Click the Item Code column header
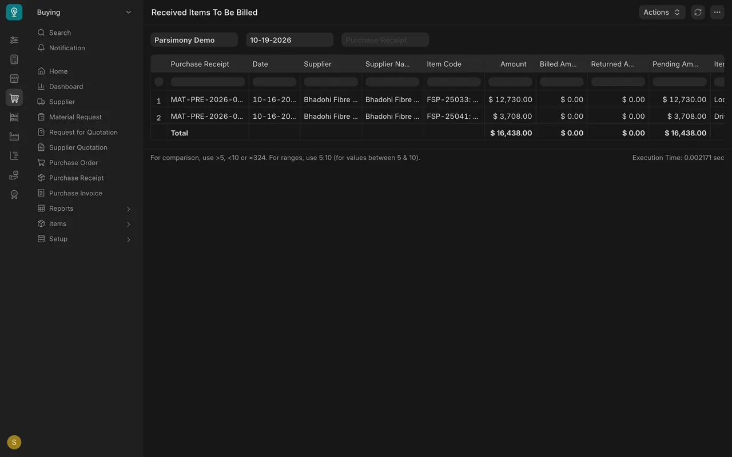 [453, 64]
